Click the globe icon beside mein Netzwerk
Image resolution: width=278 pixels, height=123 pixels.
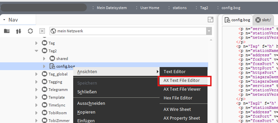[53, 31]
